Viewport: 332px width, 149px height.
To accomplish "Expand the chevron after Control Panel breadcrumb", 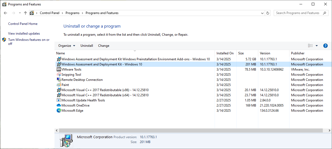I will [62, 13].
